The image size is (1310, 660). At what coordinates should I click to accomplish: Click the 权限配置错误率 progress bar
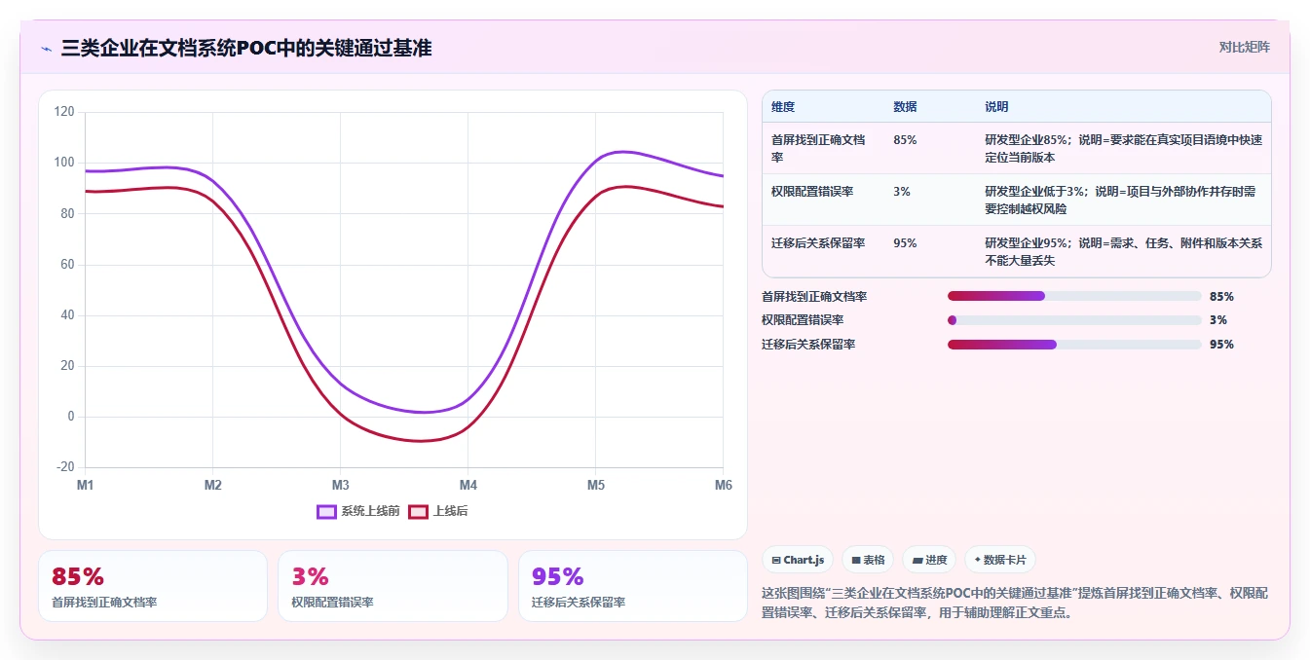pyautogui.click(x=1074, y=320)
